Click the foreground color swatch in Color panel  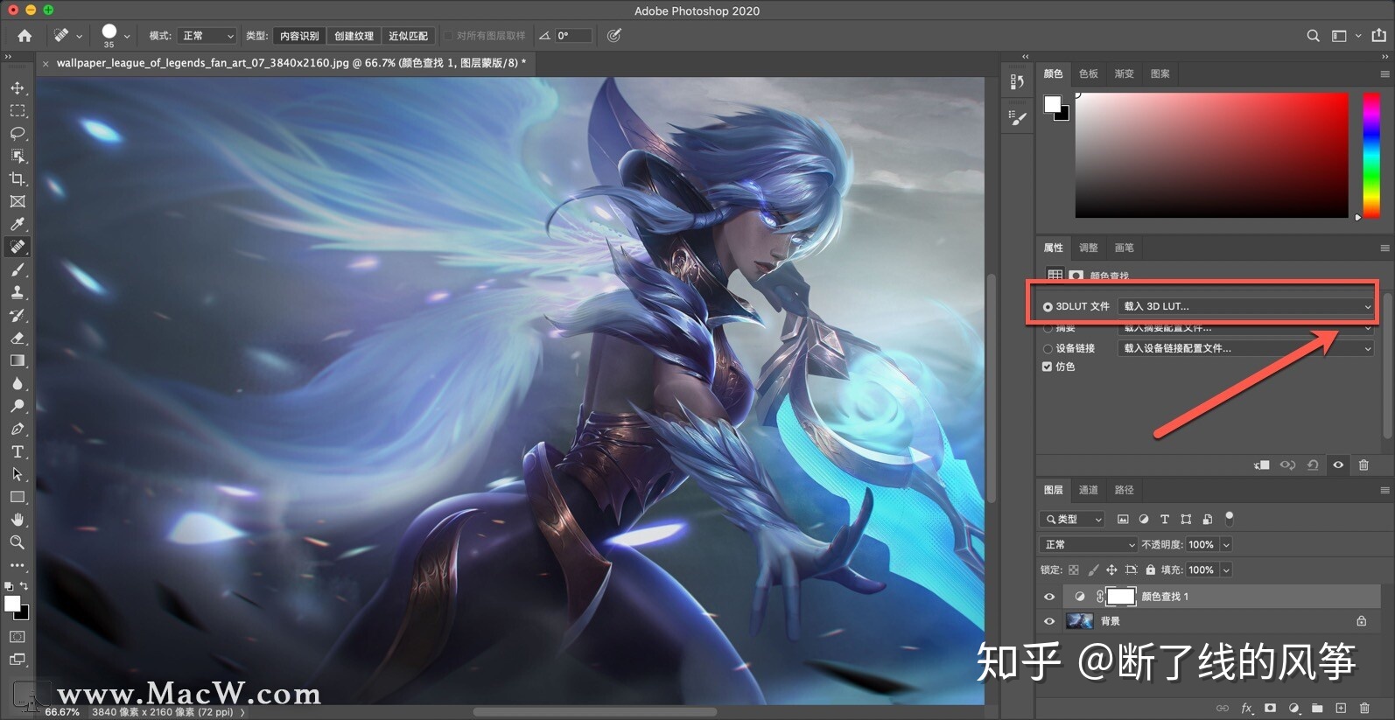click(x=1053, y=105)
